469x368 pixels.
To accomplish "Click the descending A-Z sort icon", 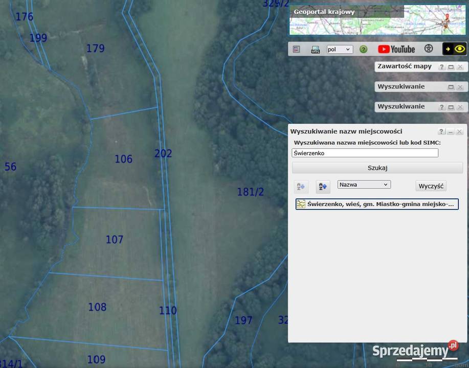I will click(323, 187).
